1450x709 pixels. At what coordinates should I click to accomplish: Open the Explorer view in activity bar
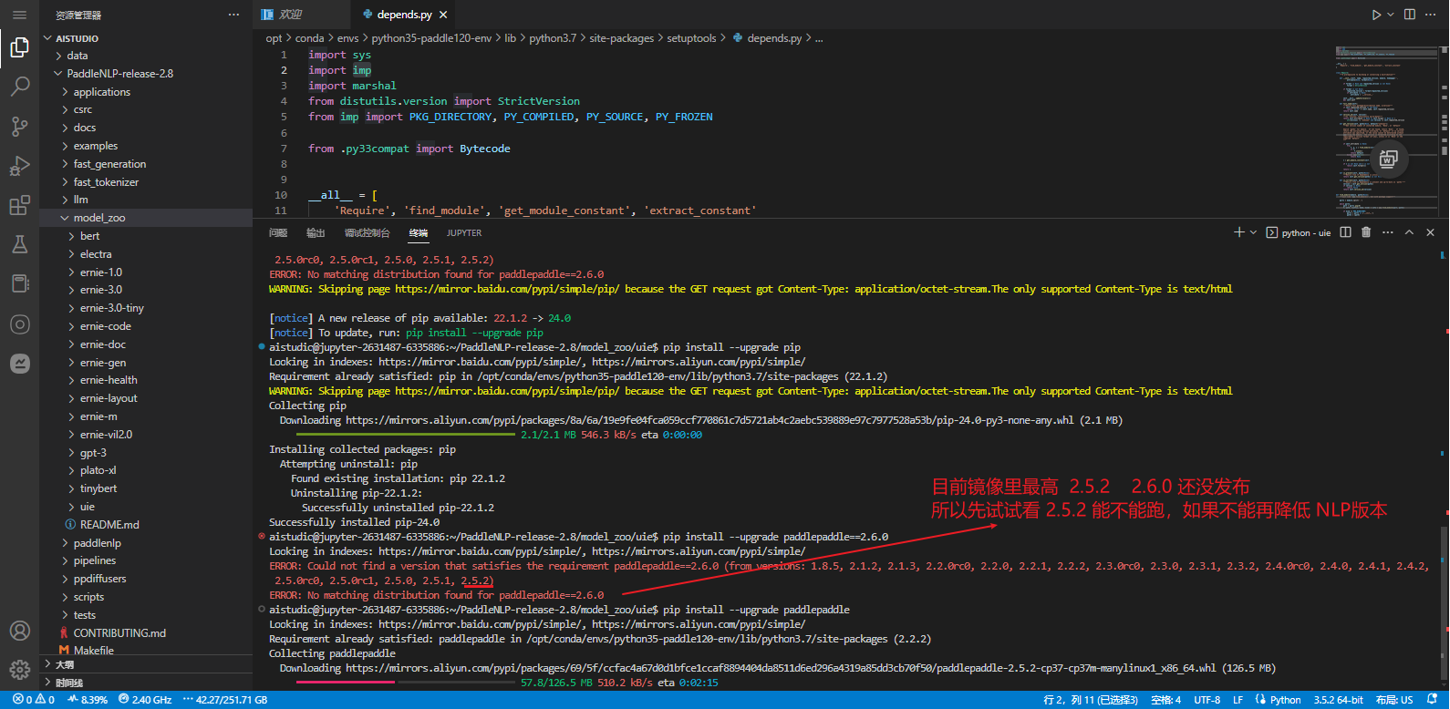(x=19, y=47)
